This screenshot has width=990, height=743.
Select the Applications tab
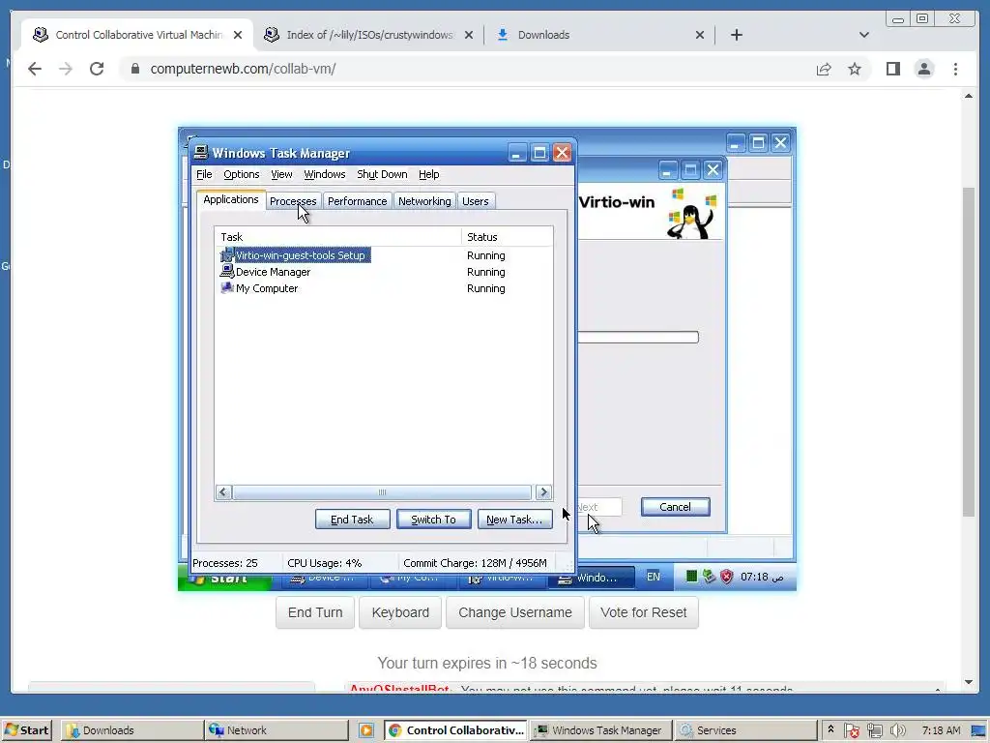[x=231, y=199]
